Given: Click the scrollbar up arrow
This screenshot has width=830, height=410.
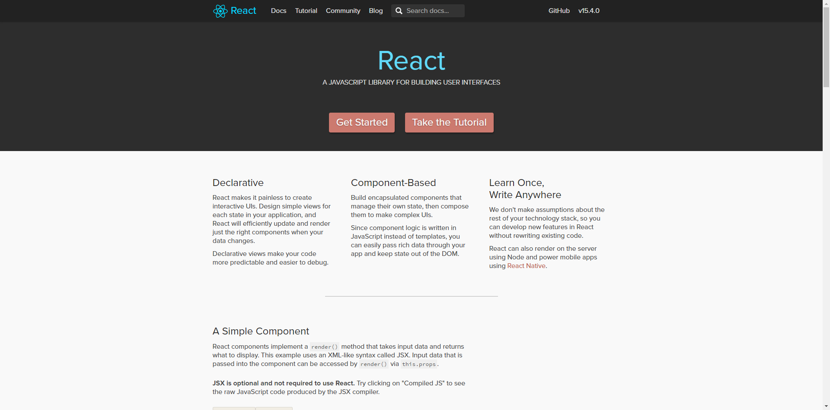Looking at the screenshot, I should 826,3.
